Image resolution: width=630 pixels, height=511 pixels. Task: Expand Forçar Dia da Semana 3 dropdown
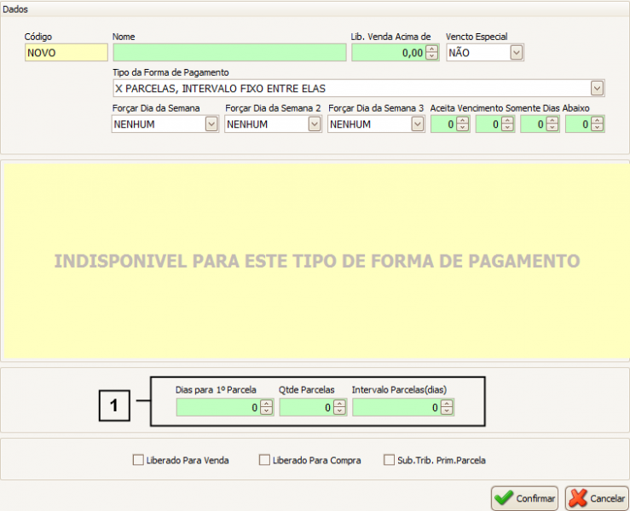[x=418, y=124]
